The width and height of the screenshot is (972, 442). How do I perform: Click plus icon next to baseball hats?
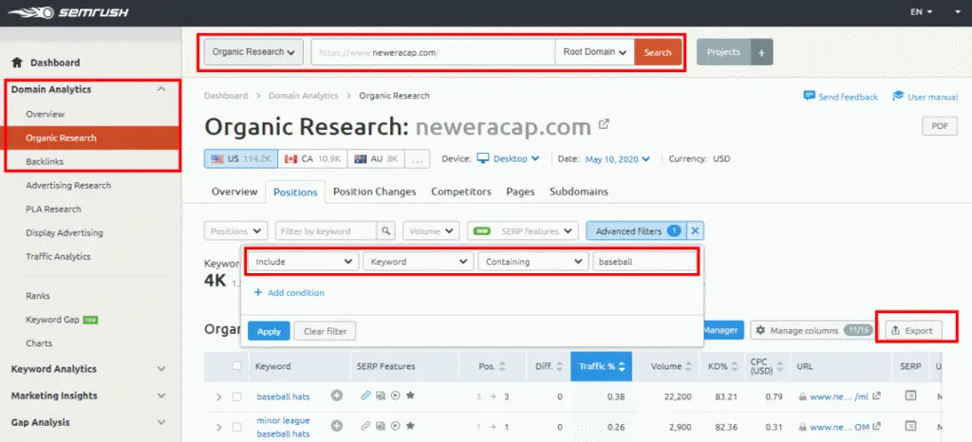click(337, 396)
